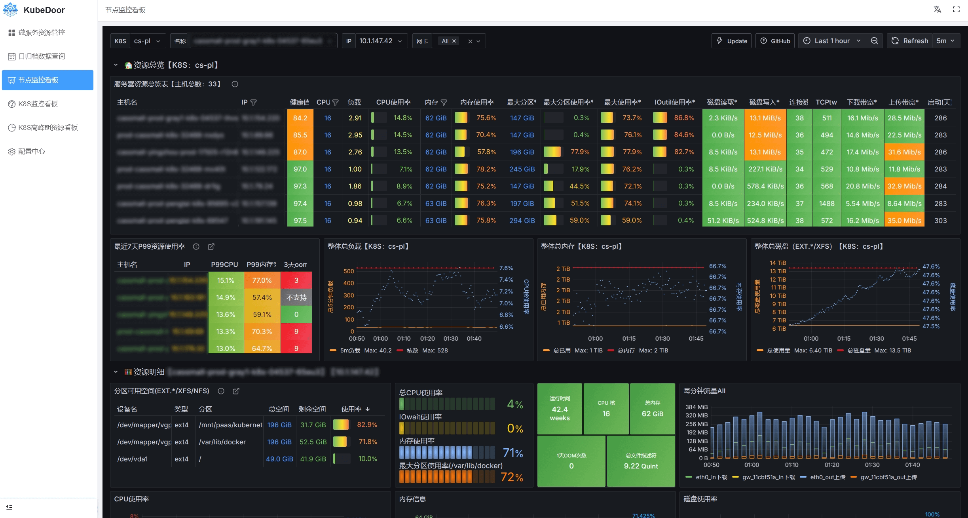Toggle the eth0_in下载 series in the legend
968x518 pixels.
(x=711, y=477)
